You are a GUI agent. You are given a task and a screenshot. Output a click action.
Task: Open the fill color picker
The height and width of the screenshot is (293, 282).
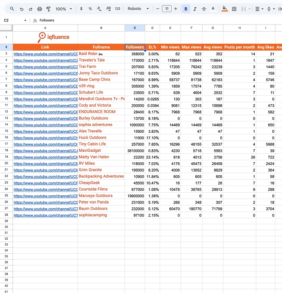tap(225, 9)
